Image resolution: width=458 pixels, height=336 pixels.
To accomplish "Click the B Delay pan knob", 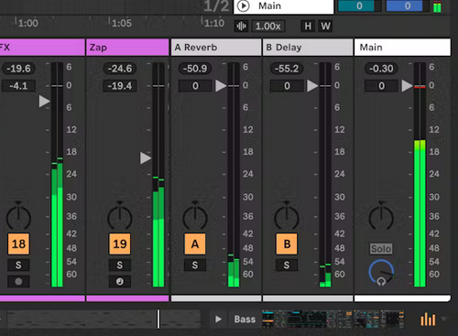I will [287, 216].
